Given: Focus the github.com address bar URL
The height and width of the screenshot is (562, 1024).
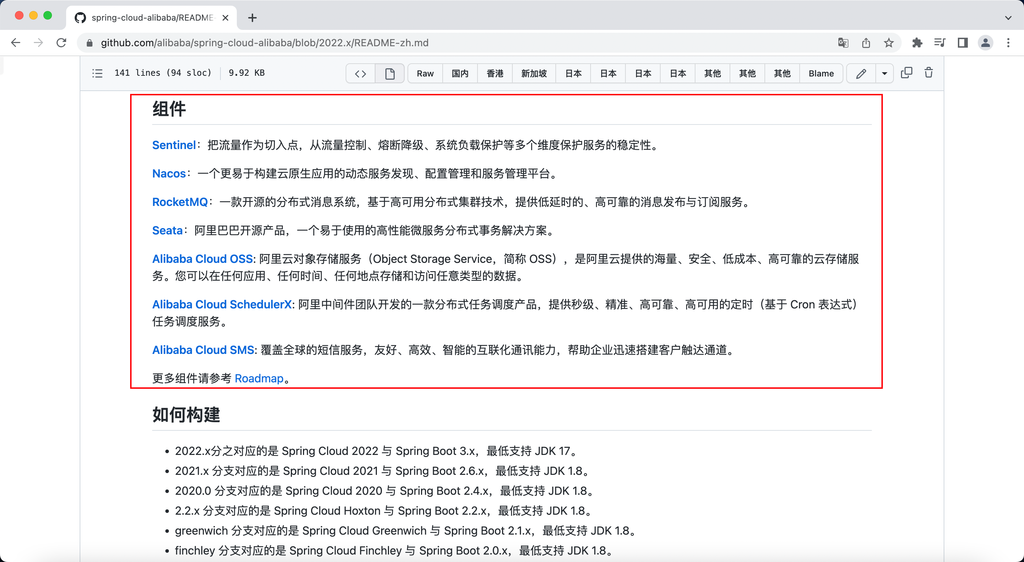Looking at the screenshot, I should 265,43.
